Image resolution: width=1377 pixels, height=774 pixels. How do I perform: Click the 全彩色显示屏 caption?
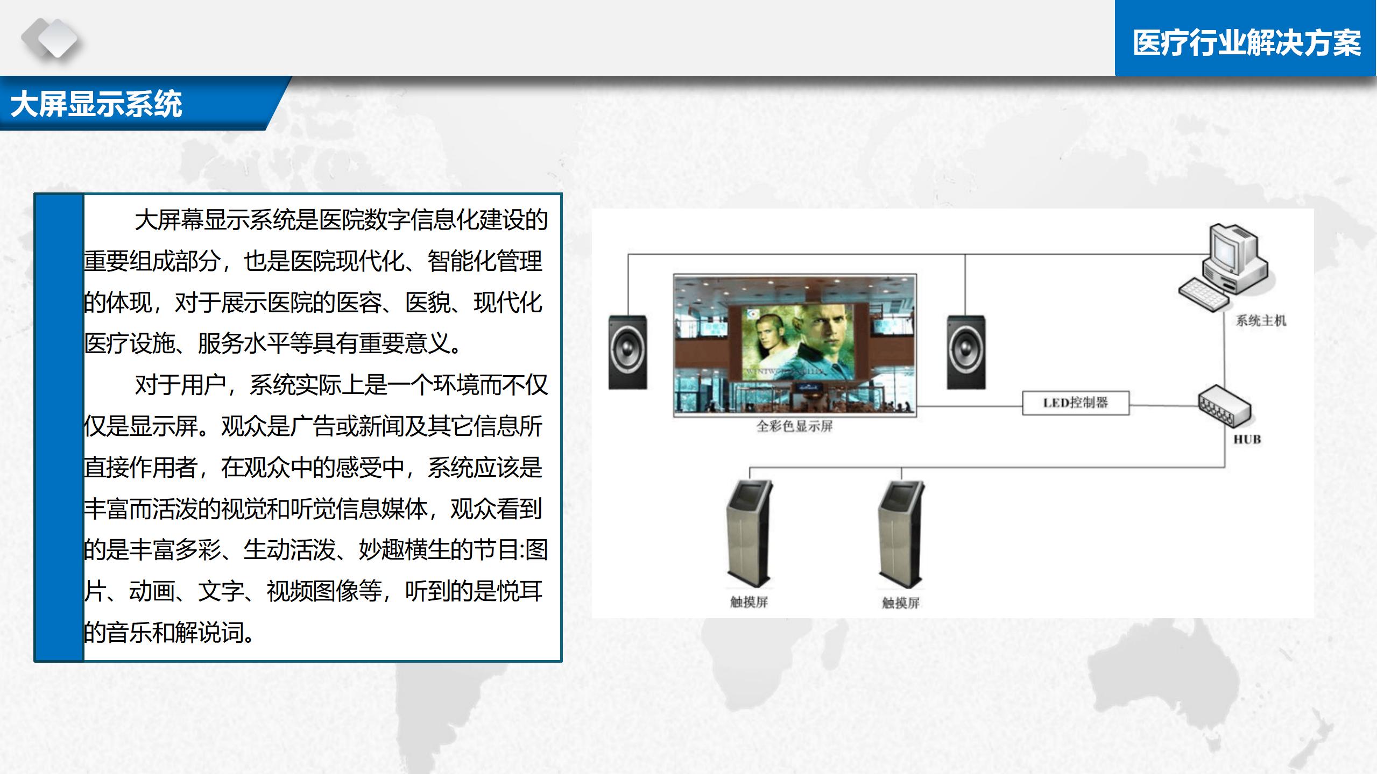coord(794,426)
